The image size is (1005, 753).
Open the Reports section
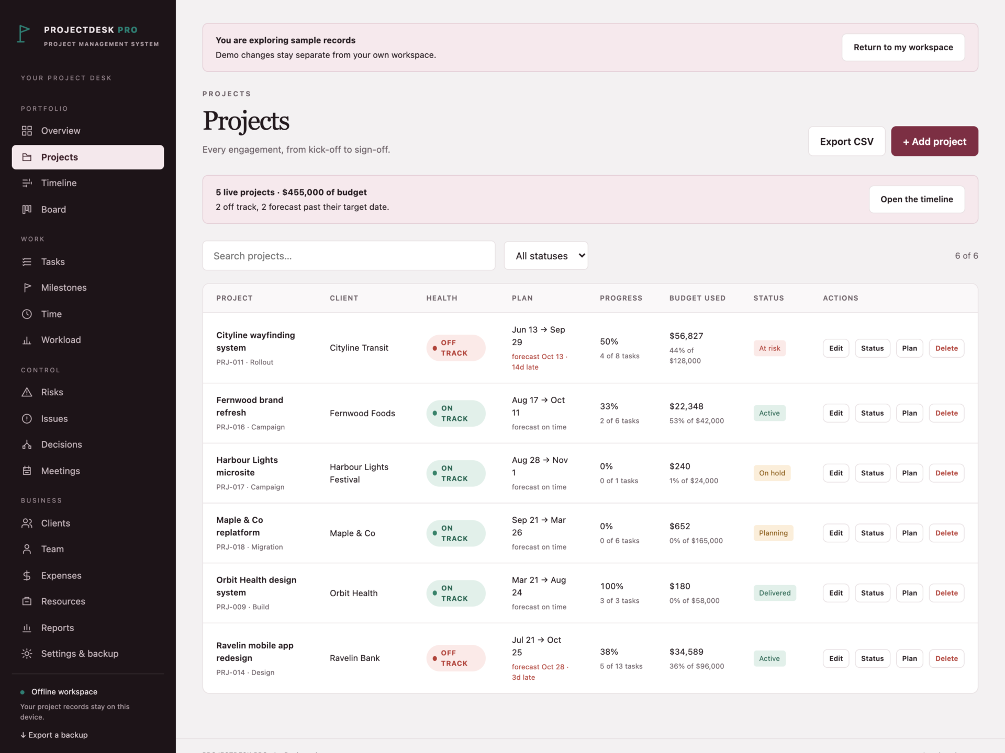88,627
